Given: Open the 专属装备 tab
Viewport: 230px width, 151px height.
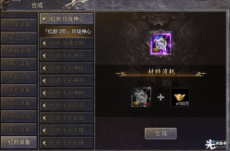Looking at the screenshot, I should point(19,24).
